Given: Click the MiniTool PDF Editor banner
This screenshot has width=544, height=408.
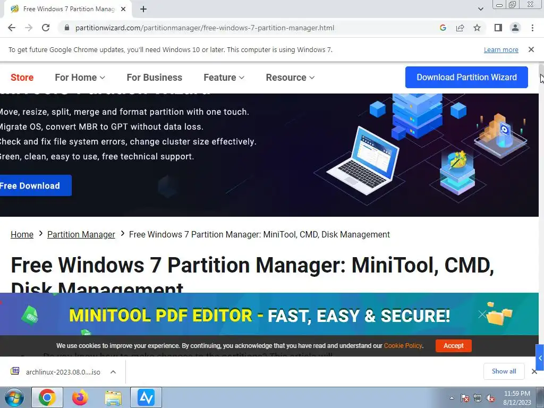Looking at the screenshot, I should point(259,314).
